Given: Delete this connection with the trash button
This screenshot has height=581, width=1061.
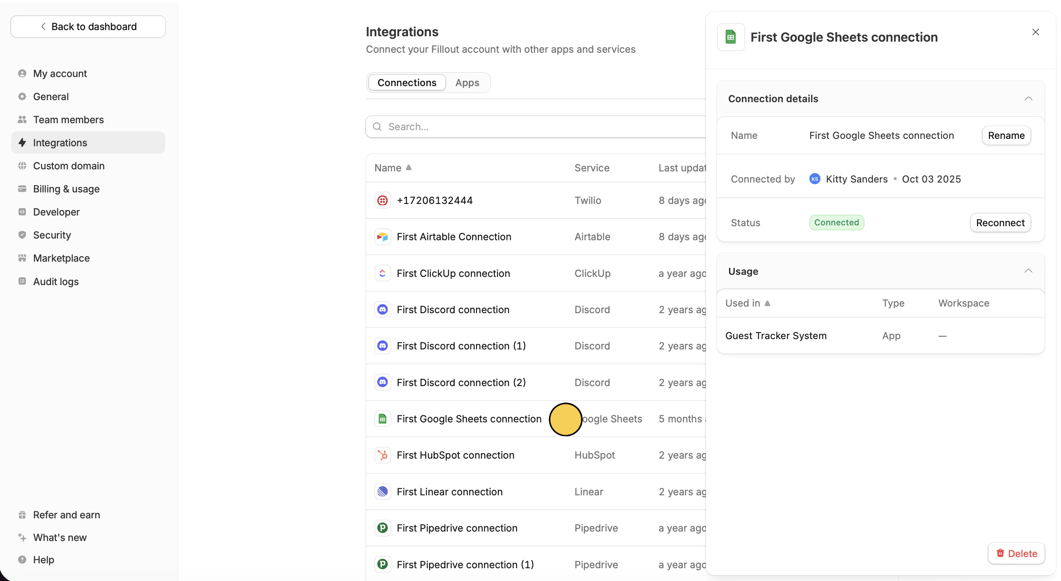Looking at the screenshot, I should click(x=1016, y=553).
